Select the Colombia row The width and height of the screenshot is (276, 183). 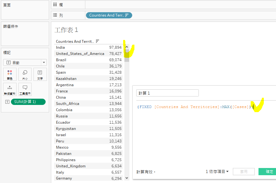(x=88, y=110)
